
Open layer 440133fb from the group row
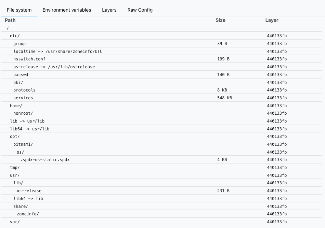tap(276, 43)
